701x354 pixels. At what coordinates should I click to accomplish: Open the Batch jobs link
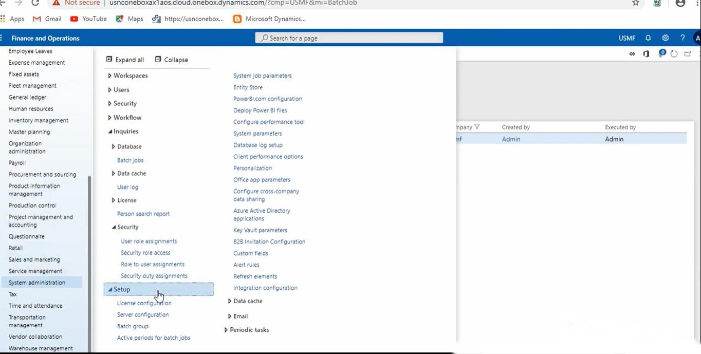[130, 160]
